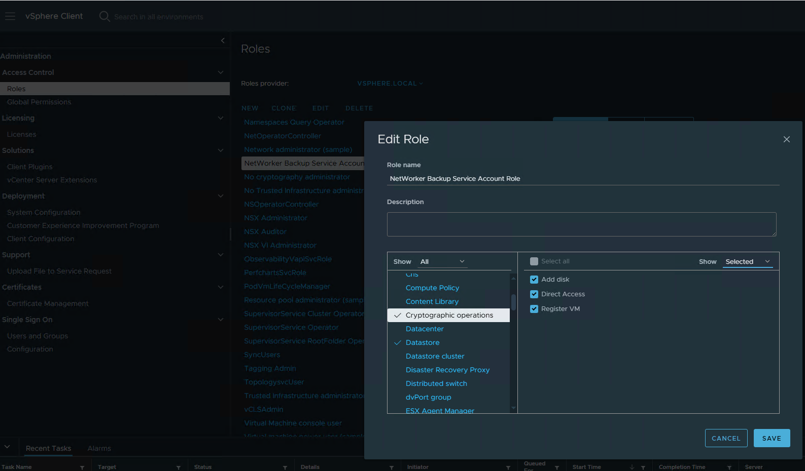Click the Status column filter icon

coord(285,467)
